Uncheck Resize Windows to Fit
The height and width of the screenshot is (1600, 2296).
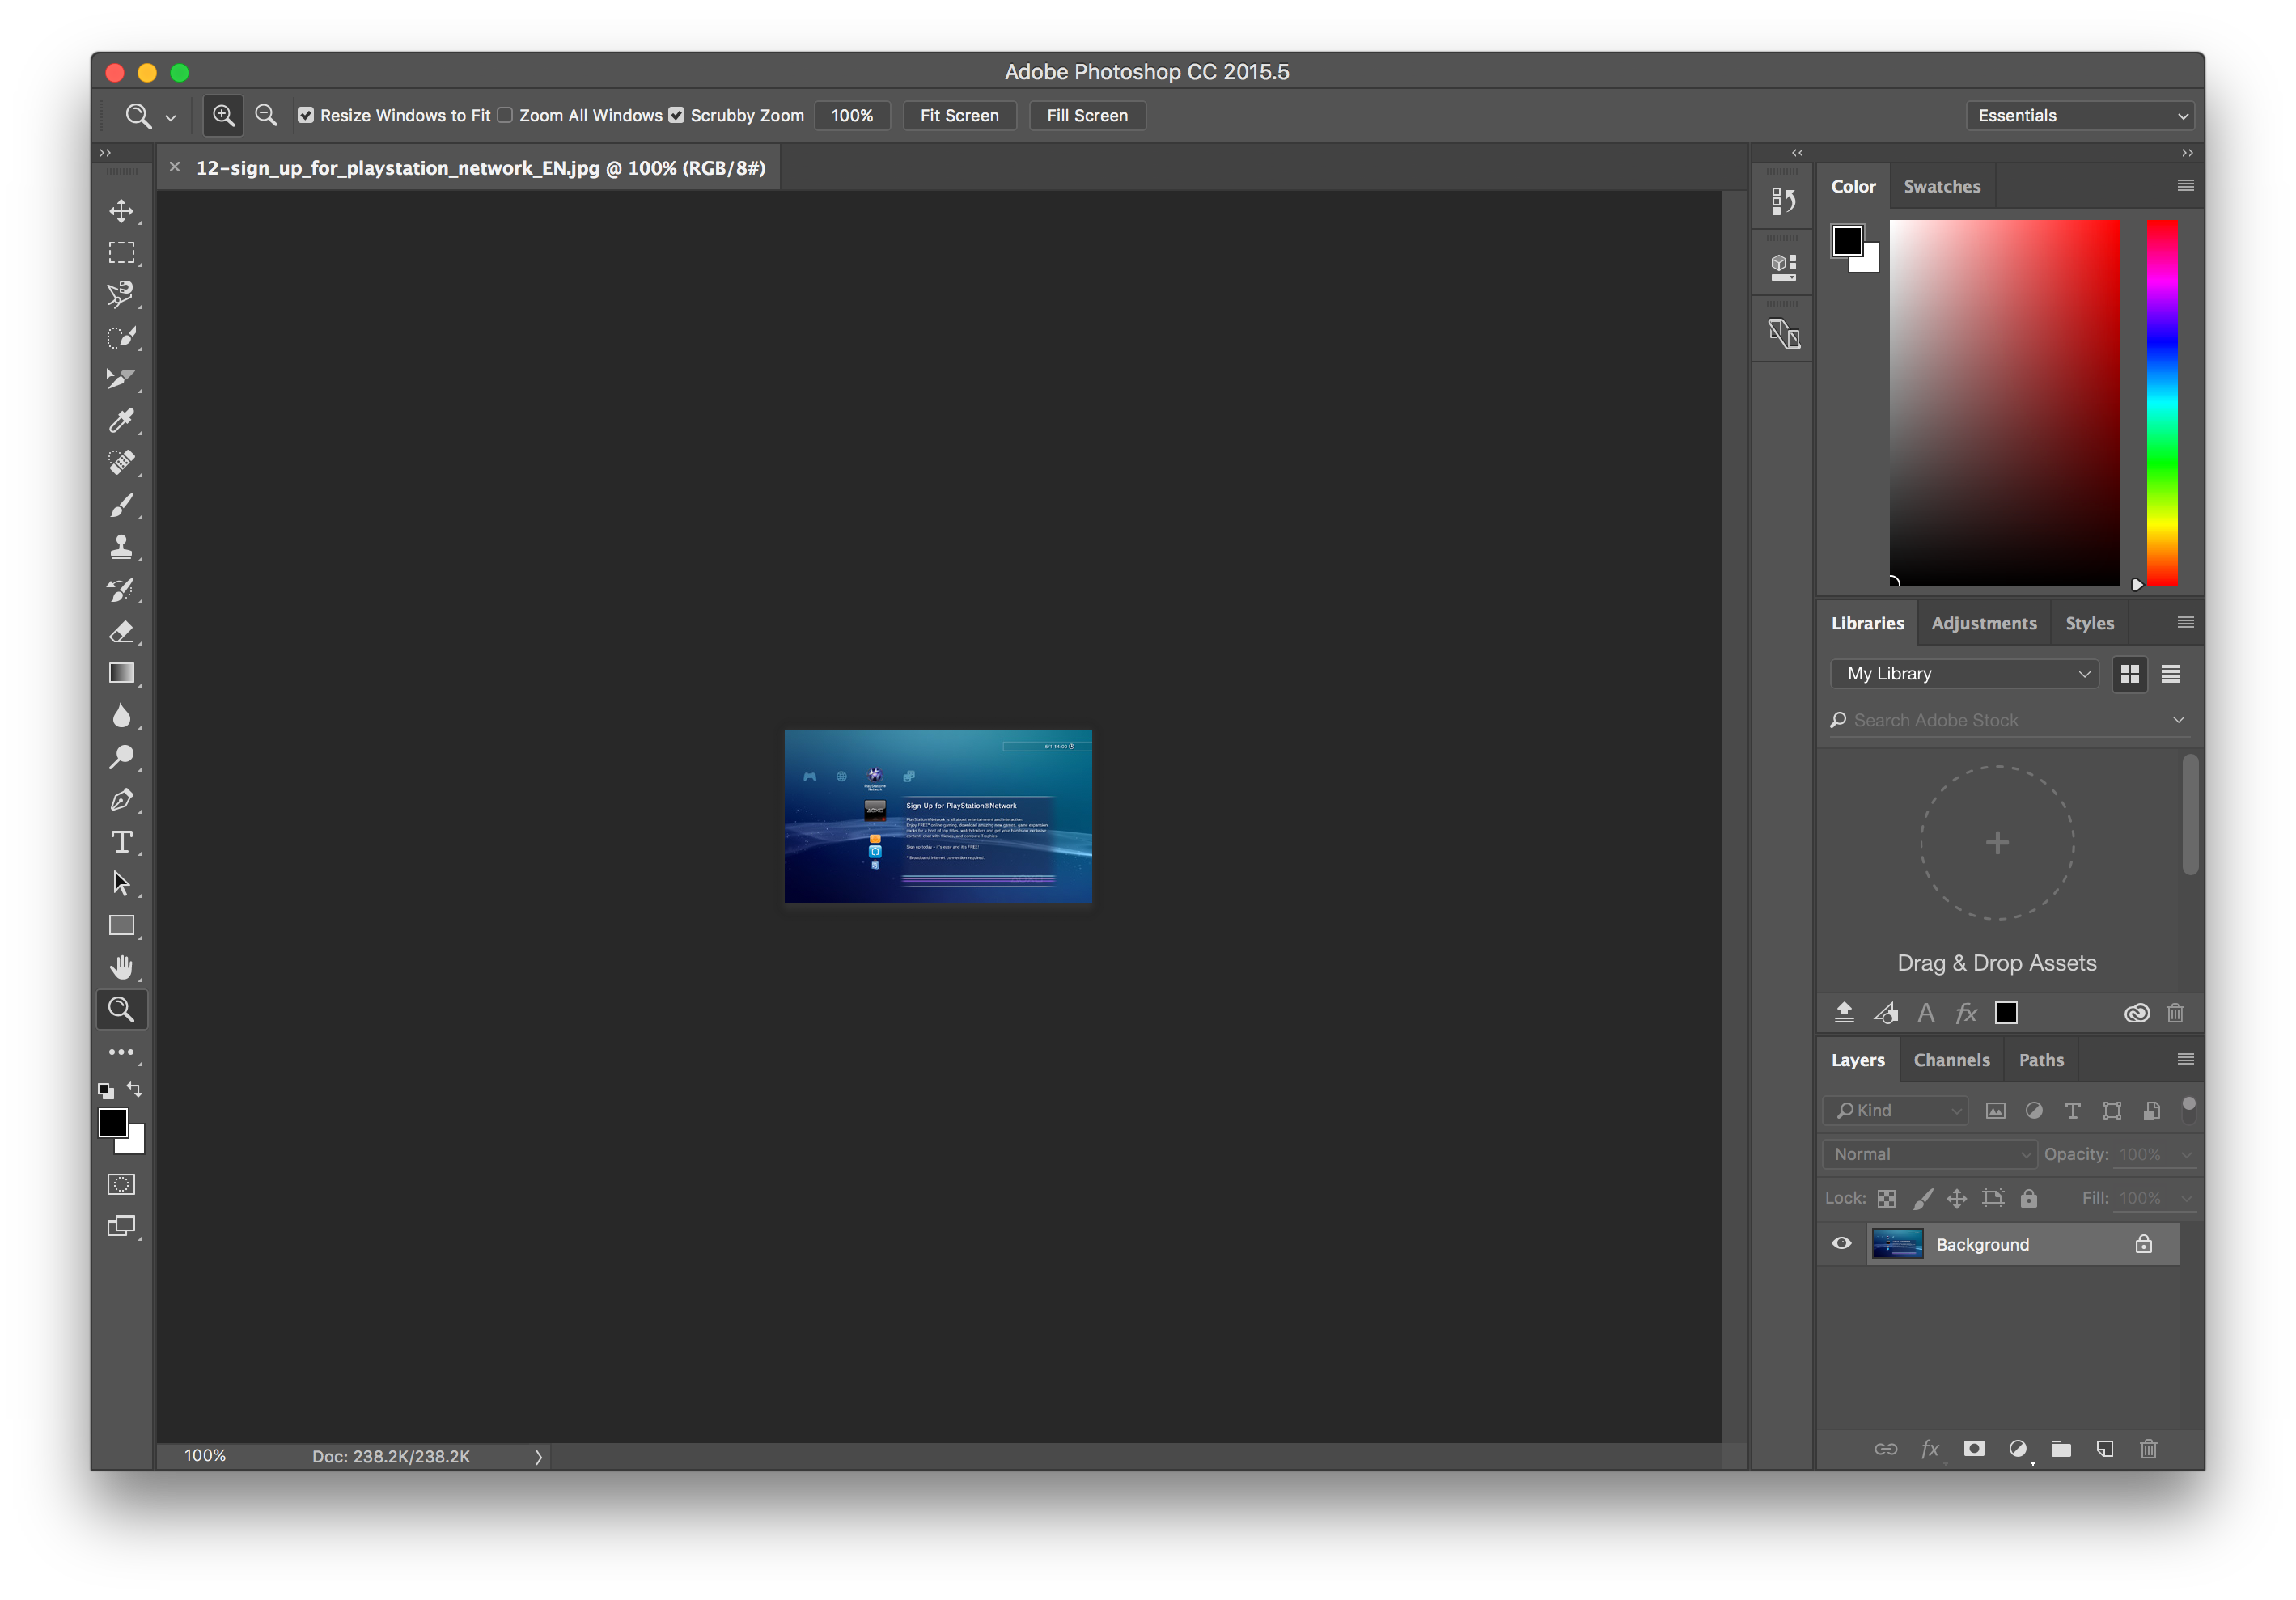(306, 115)
